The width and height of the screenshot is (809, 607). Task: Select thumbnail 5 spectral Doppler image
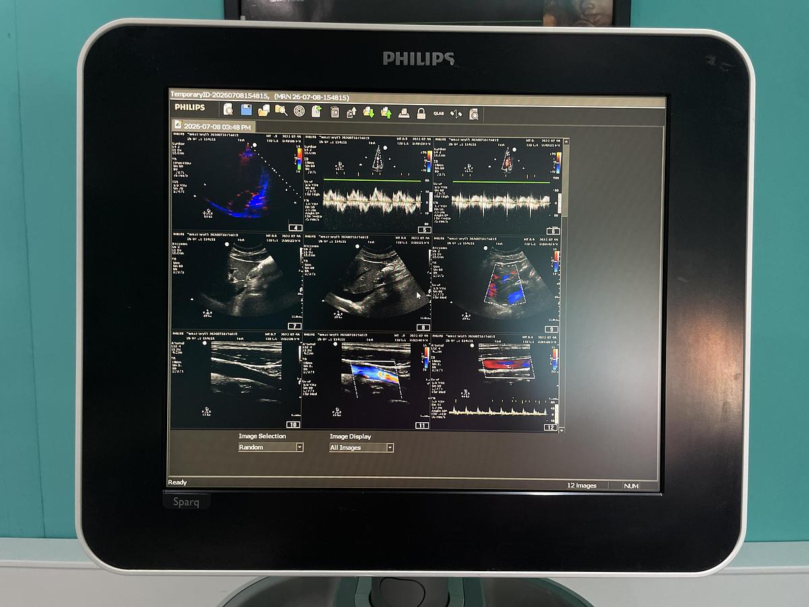coord(367,184)
